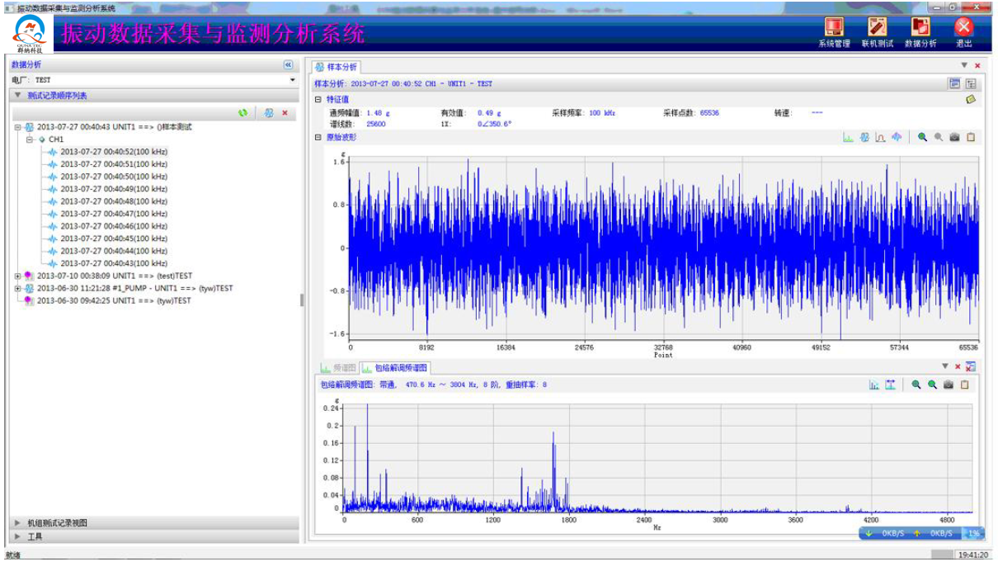
Task: Open 系统管理 system management module
Action: coord(834,31)
